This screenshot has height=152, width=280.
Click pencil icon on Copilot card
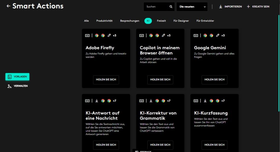(164, 35)
